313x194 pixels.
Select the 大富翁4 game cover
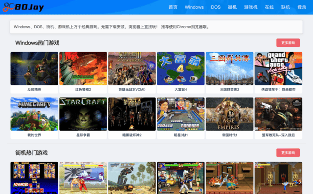(180, 69)
